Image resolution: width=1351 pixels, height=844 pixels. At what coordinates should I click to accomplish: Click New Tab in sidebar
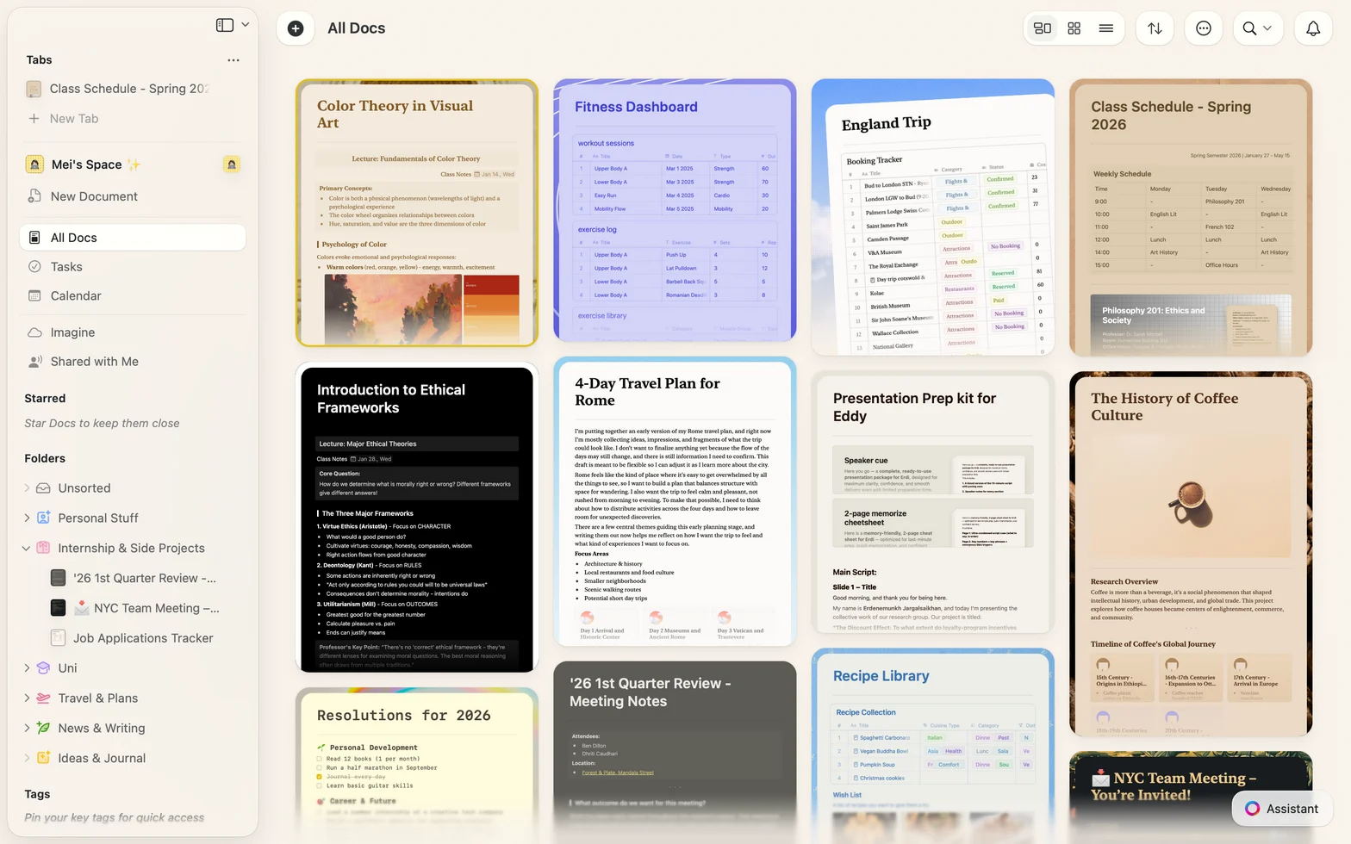pos(73,119)
